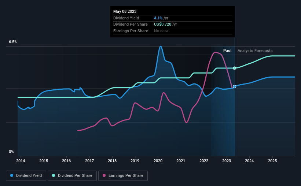This screenshot has height=186, width=301.
Task: Click the No data earnings value in the tooltip
Action: pos(161,31)
